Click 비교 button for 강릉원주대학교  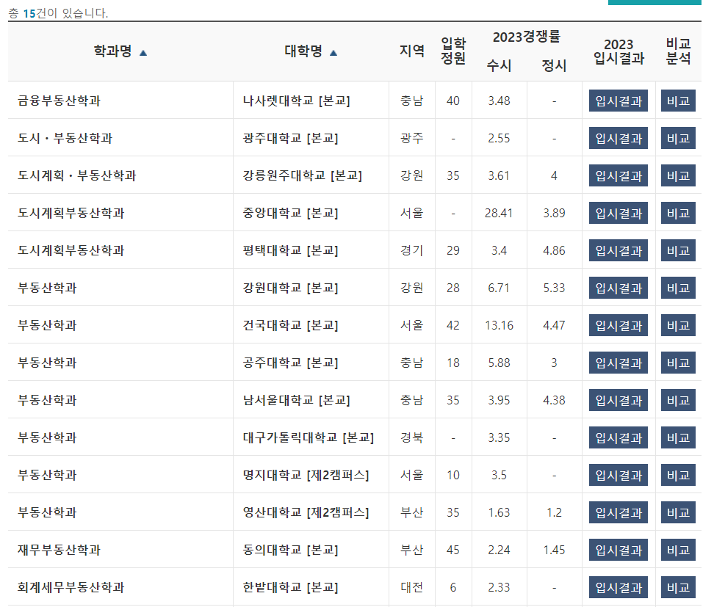click(x=678, y=175)
